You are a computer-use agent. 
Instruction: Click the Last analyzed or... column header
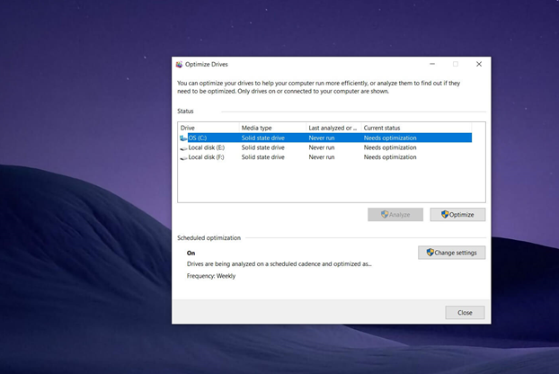[333, 128]
